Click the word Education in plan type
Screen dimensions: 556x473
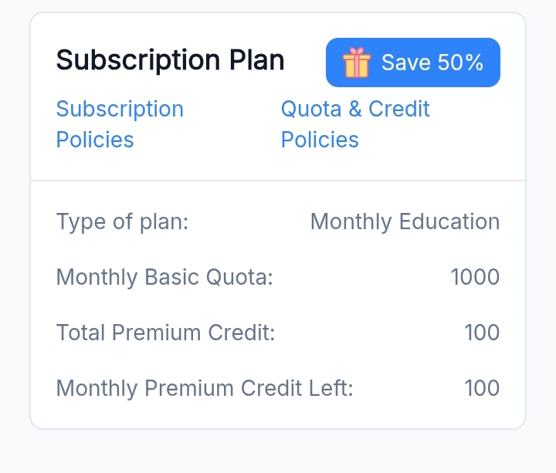point(449,222)
